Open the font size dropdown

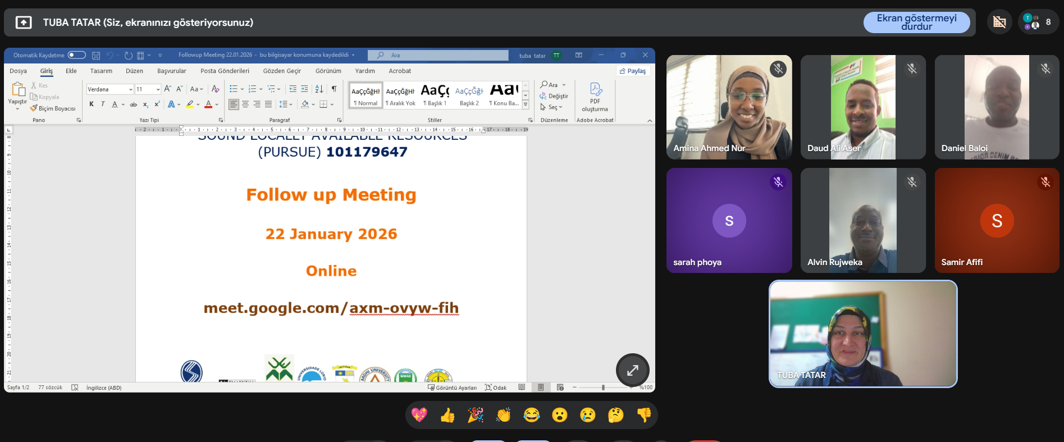(x=158, y=89)
